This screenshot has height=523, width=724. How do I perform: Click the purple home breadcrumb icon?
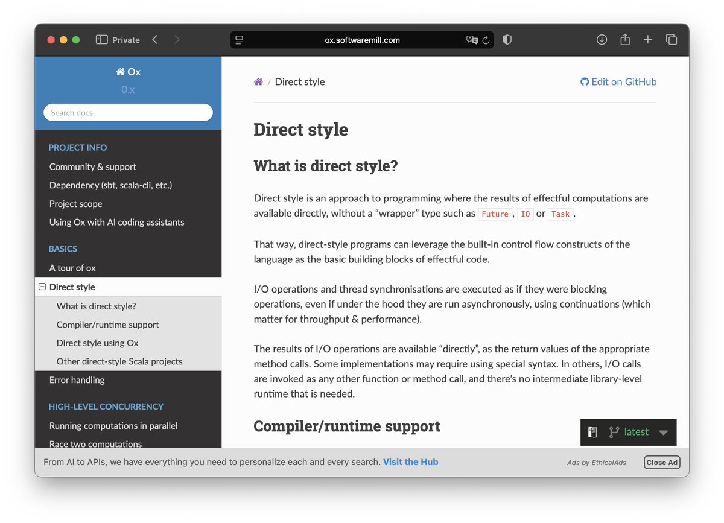tap(258, 82)
